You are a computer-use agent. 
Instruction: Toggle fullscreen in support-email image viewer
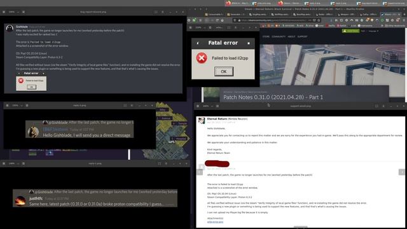click(x=376, y=106)
